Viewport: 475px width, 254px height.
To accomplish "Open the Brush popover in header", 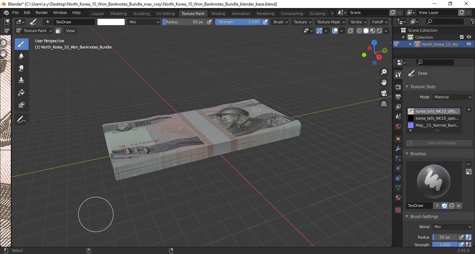I will 280,22.
